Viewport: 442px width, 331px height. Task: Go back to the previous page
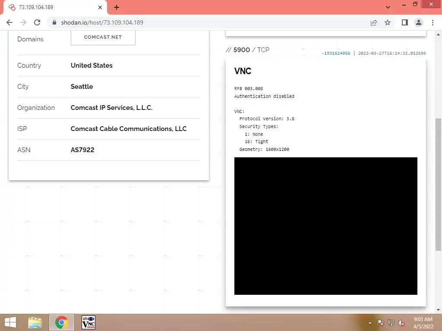pos(9,22)
